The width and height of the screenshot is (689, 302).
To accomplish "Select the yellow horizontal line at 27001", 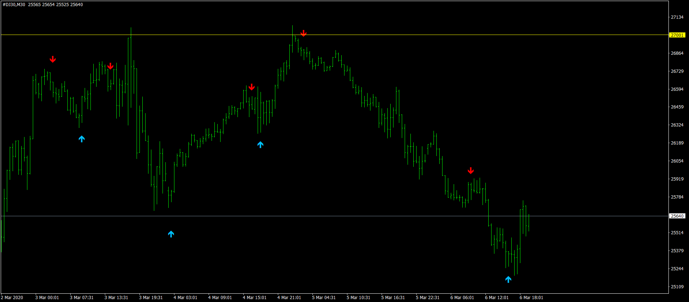I will pyautogui.click(x=334, y=35).
